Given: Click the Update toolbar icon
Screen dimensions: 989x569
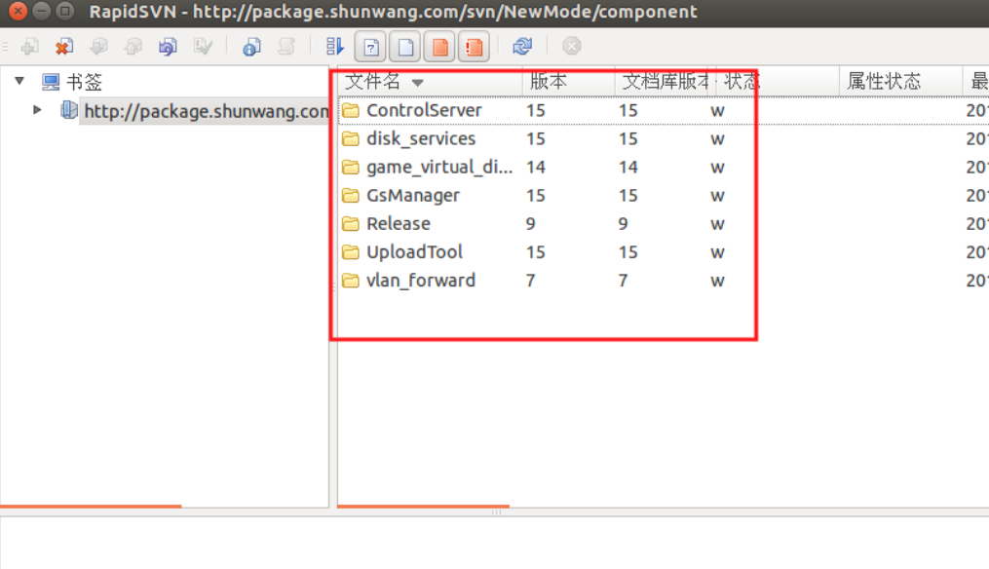Looking at the screenshot, I should (x=98, y=46).
